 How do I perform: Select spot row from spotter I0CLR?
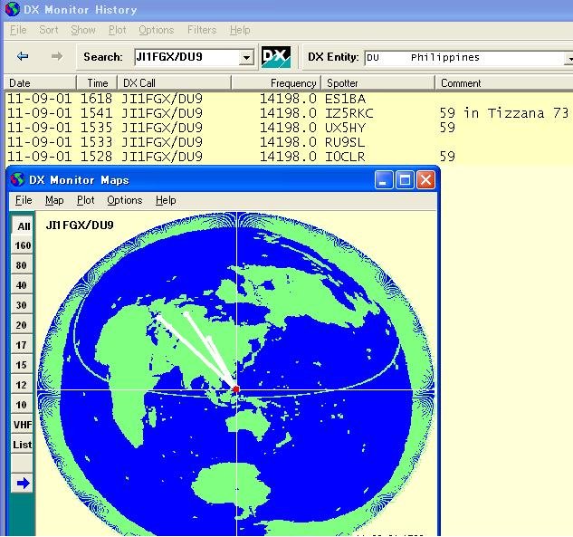coord(289,157)
